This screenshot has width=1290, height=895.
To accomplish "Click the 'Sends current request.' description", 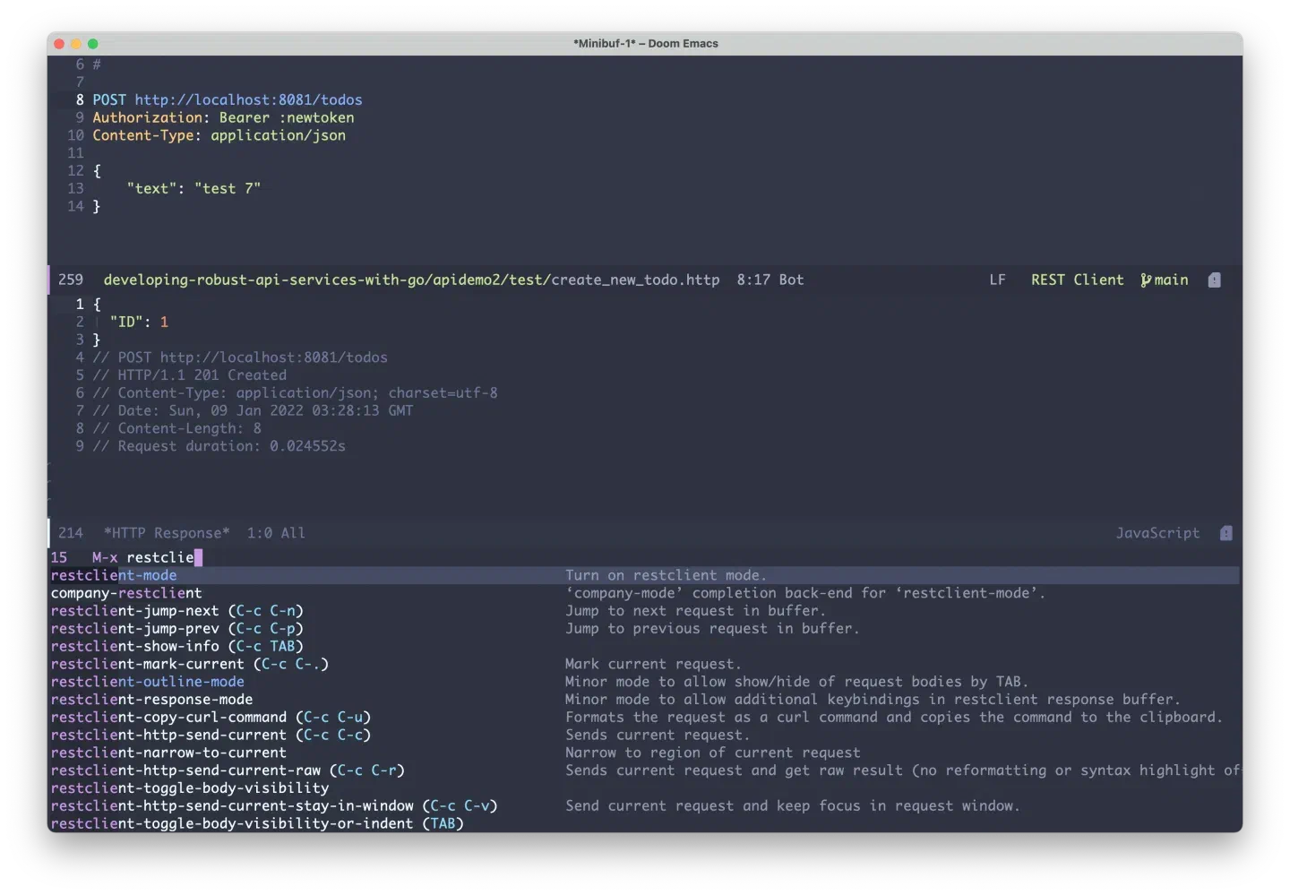I will 658,735.
